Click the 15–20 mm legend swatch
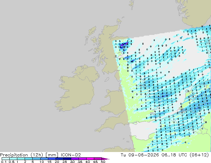The width and height of the screenshot is (211, 163). click(52, 159)
